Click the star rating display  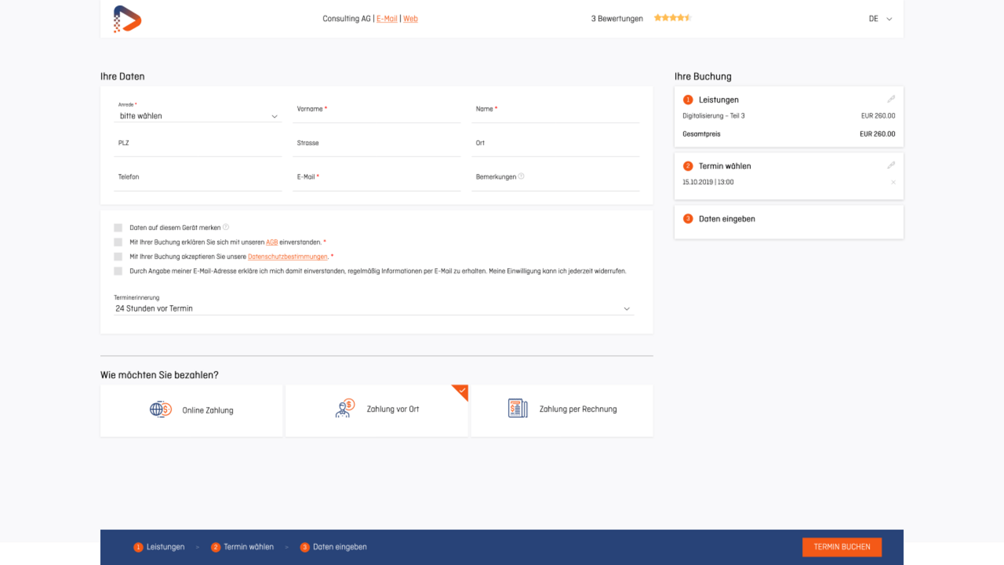[672, 18]
